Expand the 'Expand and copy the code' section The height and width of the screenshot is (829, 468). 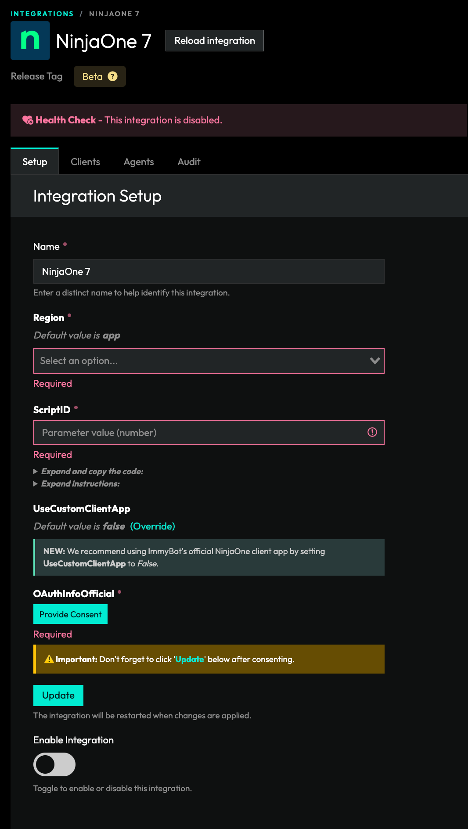[92, 472]
